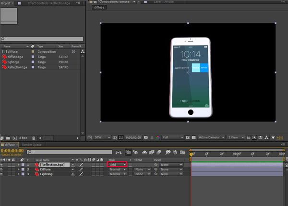Toggle visibility of the Diffuse layer
This screenshot has height=206, width=288.
(x=1, y=170)
